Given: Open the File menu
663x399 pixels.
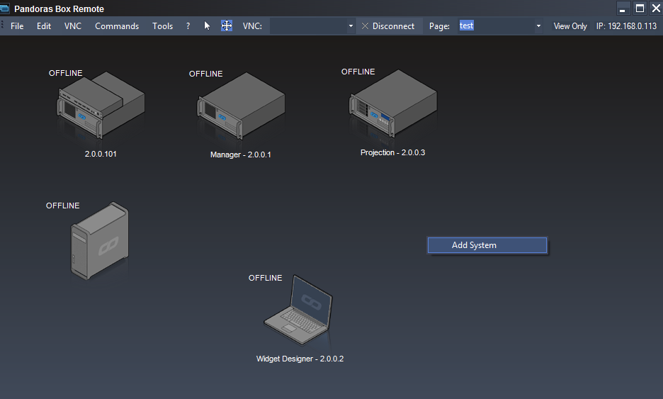Looking at the screenshot, I should point(17,26).
